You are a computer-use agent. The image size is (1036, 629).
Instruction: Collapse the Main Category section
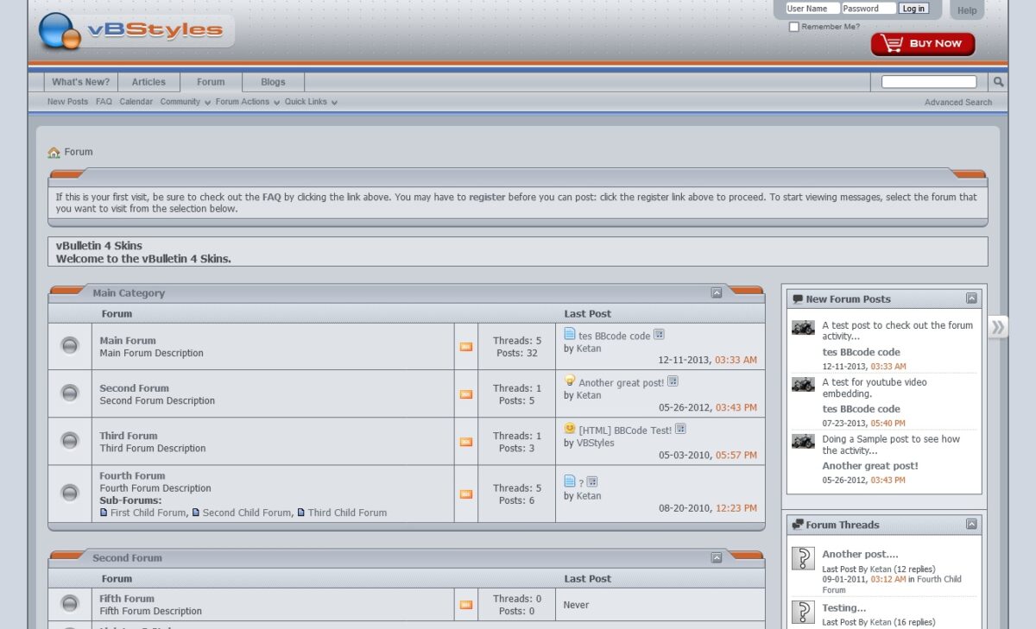(717, 292)
